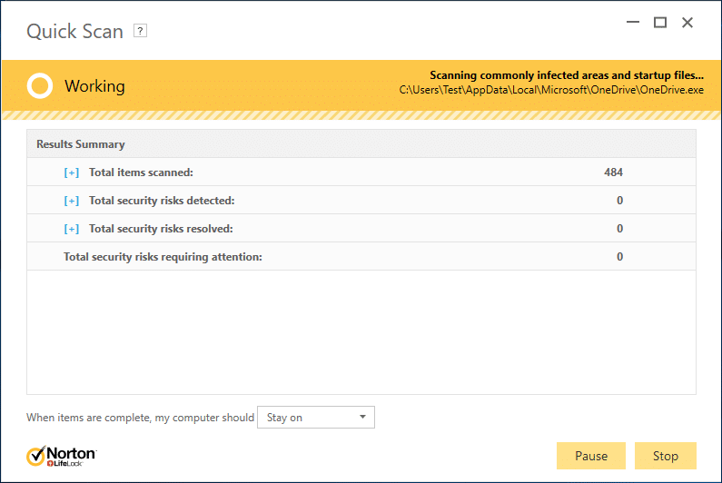Select the risks requiring attention row
The height and width of the screenshot is (483, 722).
pos(163,257)
